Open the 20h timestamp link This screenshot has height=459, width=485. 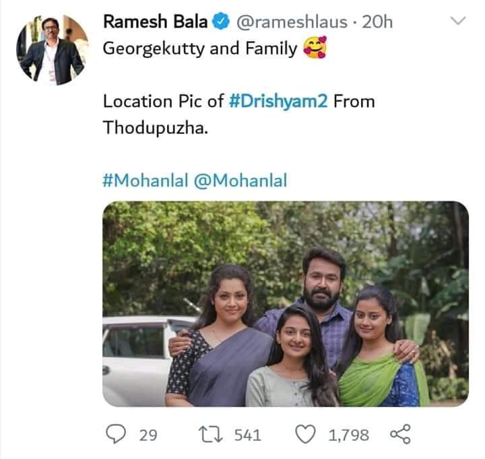[x=377, y=22]
